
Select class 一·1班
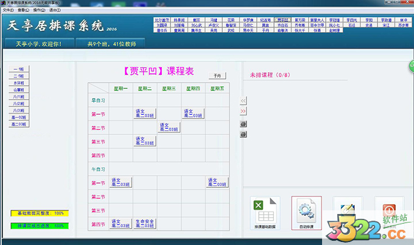tap(19, 69)
